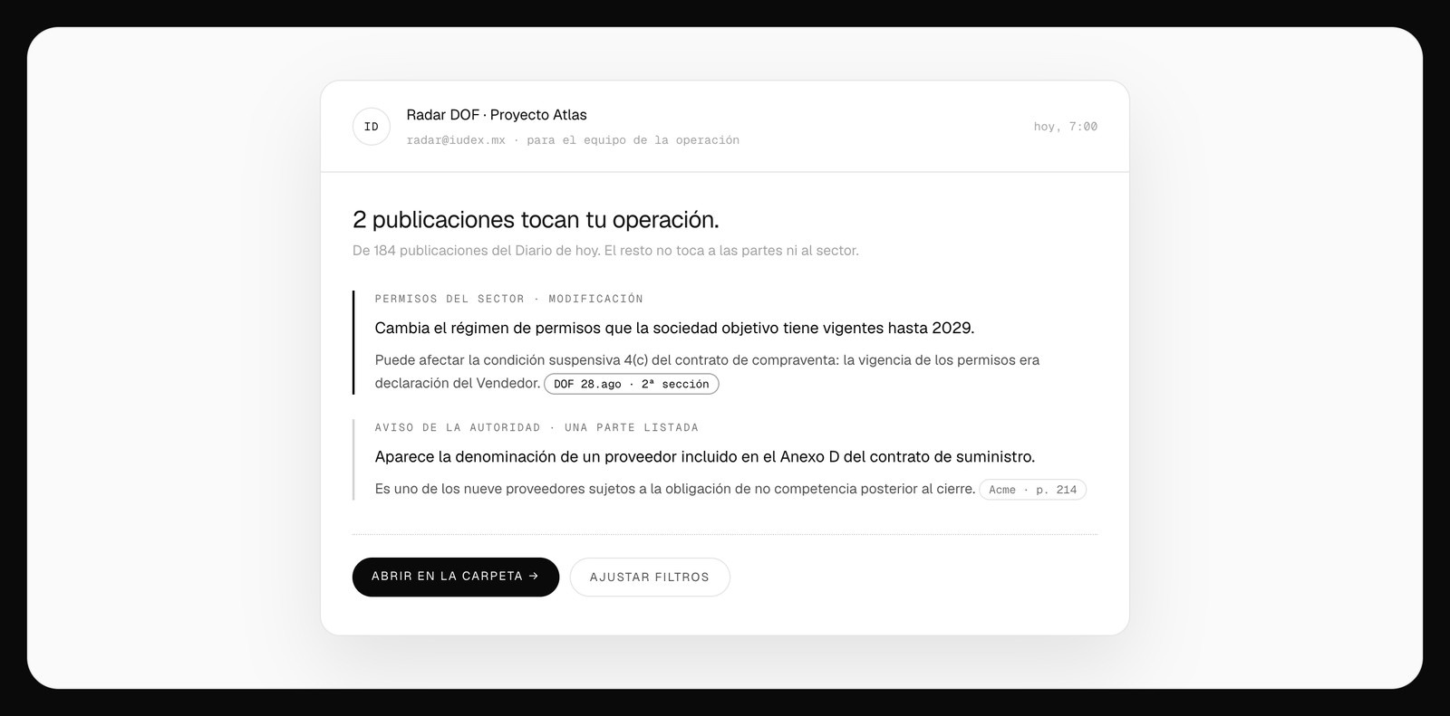The width and height of the screenshot is (1450, 716).
Task: Open the DOF 28.ago 2ª sección citation chip
Action: click(x=632, y=384)
